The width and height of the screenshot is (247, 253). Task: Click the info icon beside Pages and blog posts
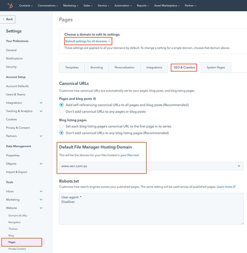point(94,99)
